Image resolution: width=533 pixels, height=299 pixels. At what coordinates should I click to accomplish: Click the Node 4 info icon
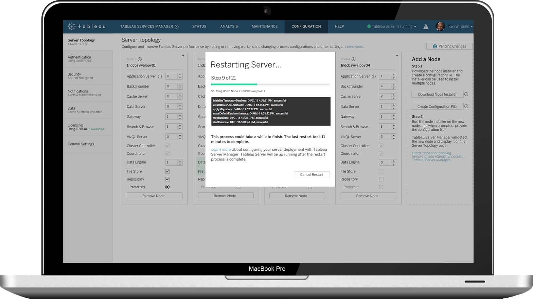(353, 59)
